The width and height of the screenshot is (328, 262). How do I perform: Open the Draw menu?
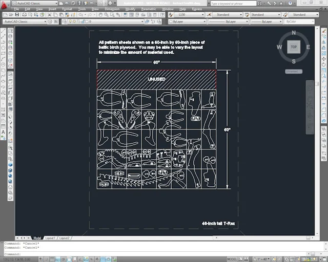tap(95, 9)
